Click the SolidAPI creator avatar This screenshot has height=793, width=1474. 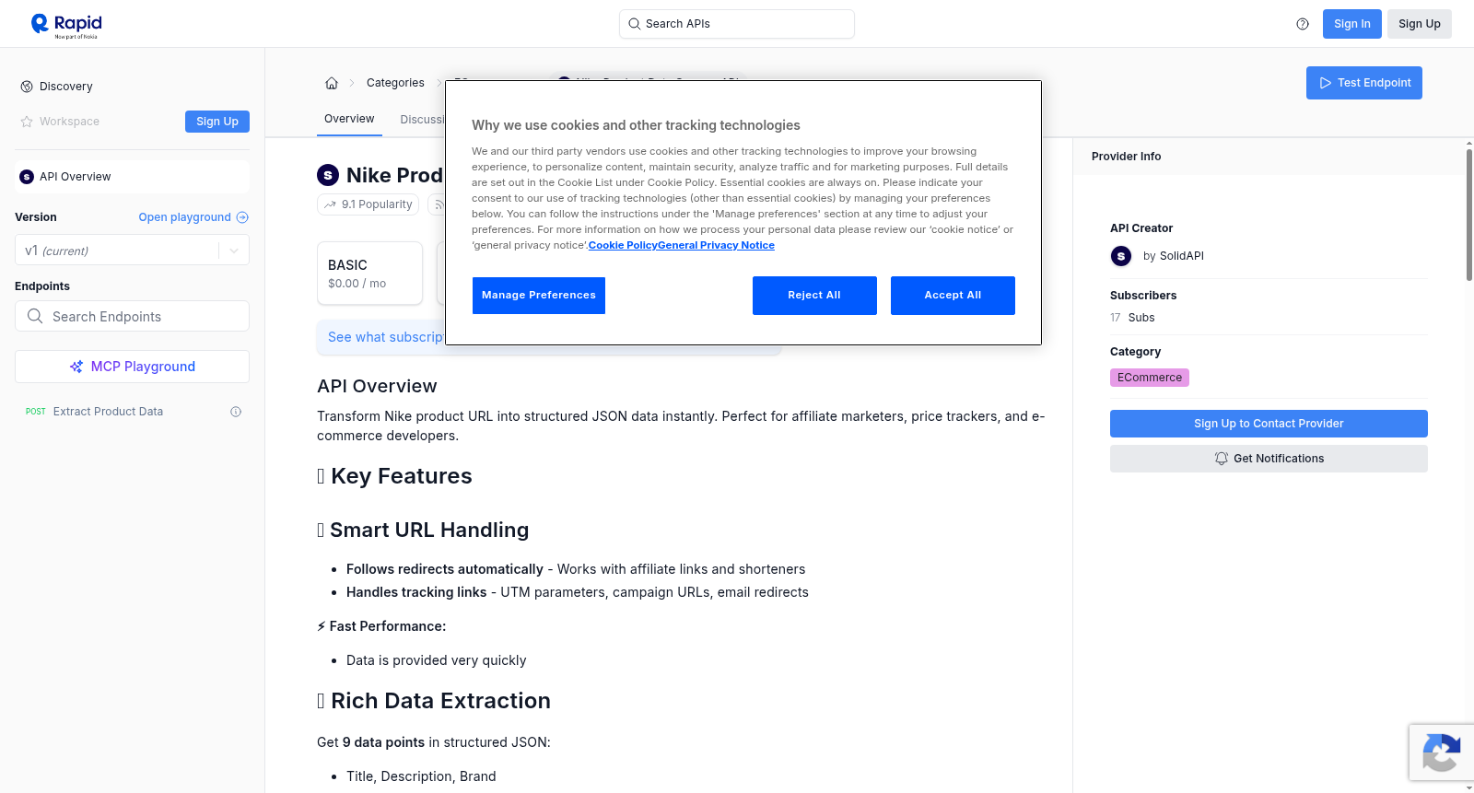click(x=1121, y=256)
